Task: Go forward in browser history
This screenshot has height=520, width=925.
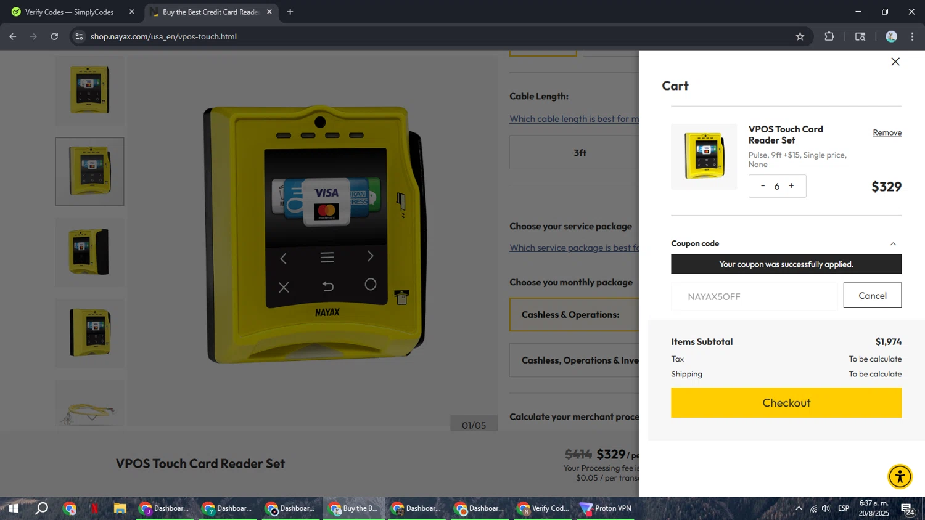Action: tap(33, 36)
